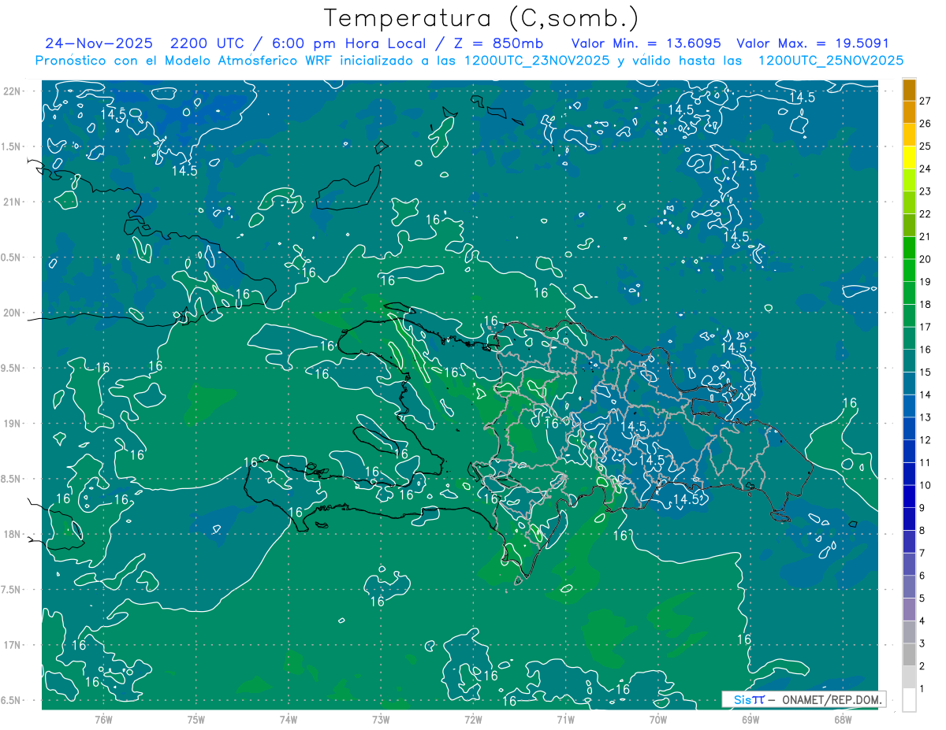Click the "75W" longitude axis label
This screenshot has height=730, width=946.
point(196,719)
